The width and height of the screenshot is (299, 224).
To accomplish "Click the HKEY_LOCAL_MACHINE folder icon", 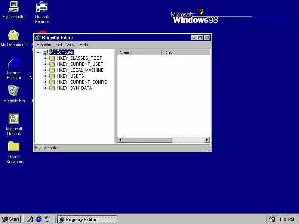I will (52, 70).
